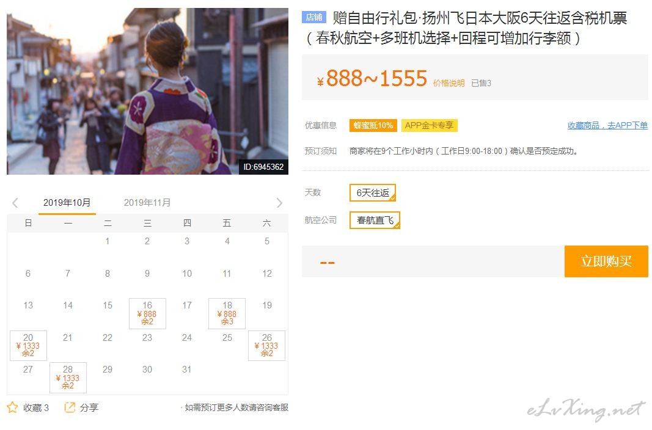Click the 立即购买 buy now button
The width and height of the screenshot is (652, 430).
click(606, 261)
